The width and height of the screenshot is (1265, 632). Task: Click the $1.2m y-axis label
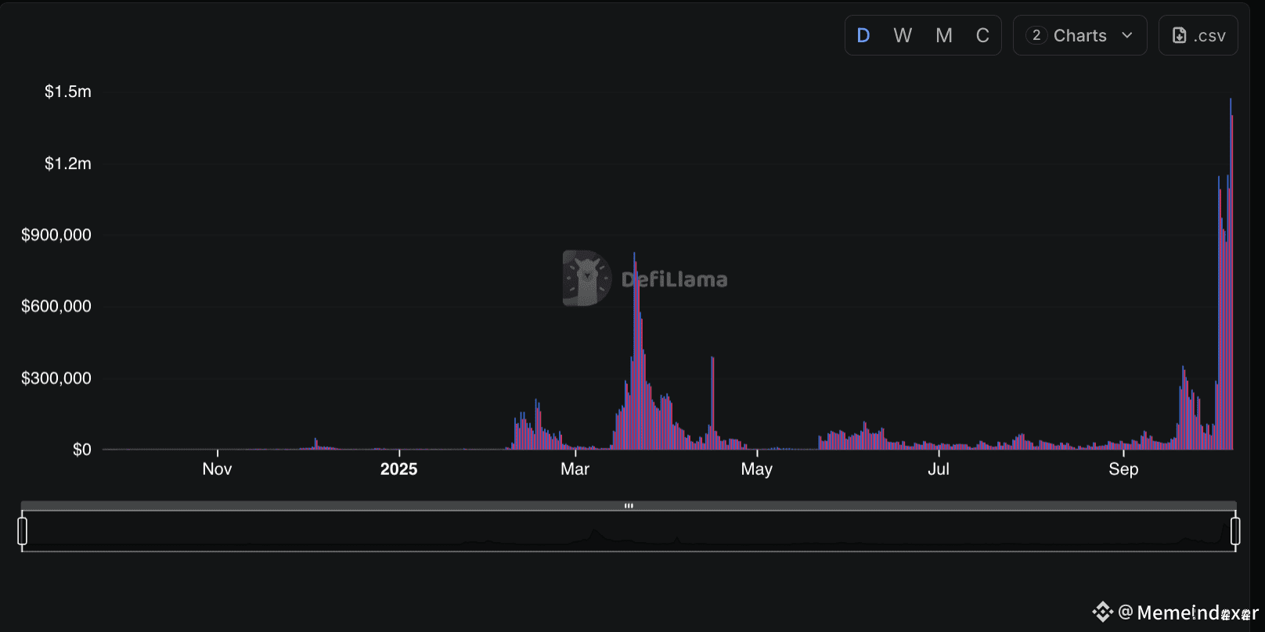(x=68, y=163)
